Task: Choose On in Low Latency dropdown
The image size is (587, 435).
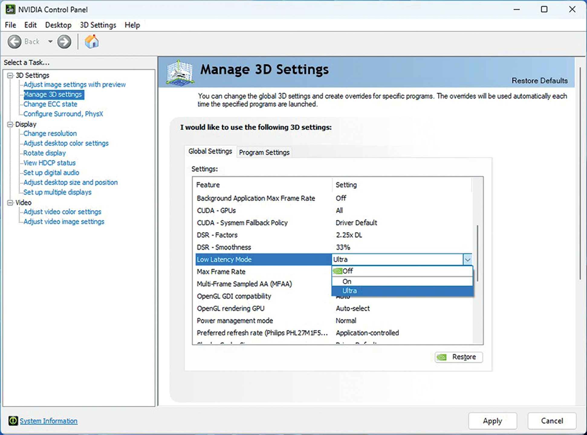Action: (x=402, y=282)
